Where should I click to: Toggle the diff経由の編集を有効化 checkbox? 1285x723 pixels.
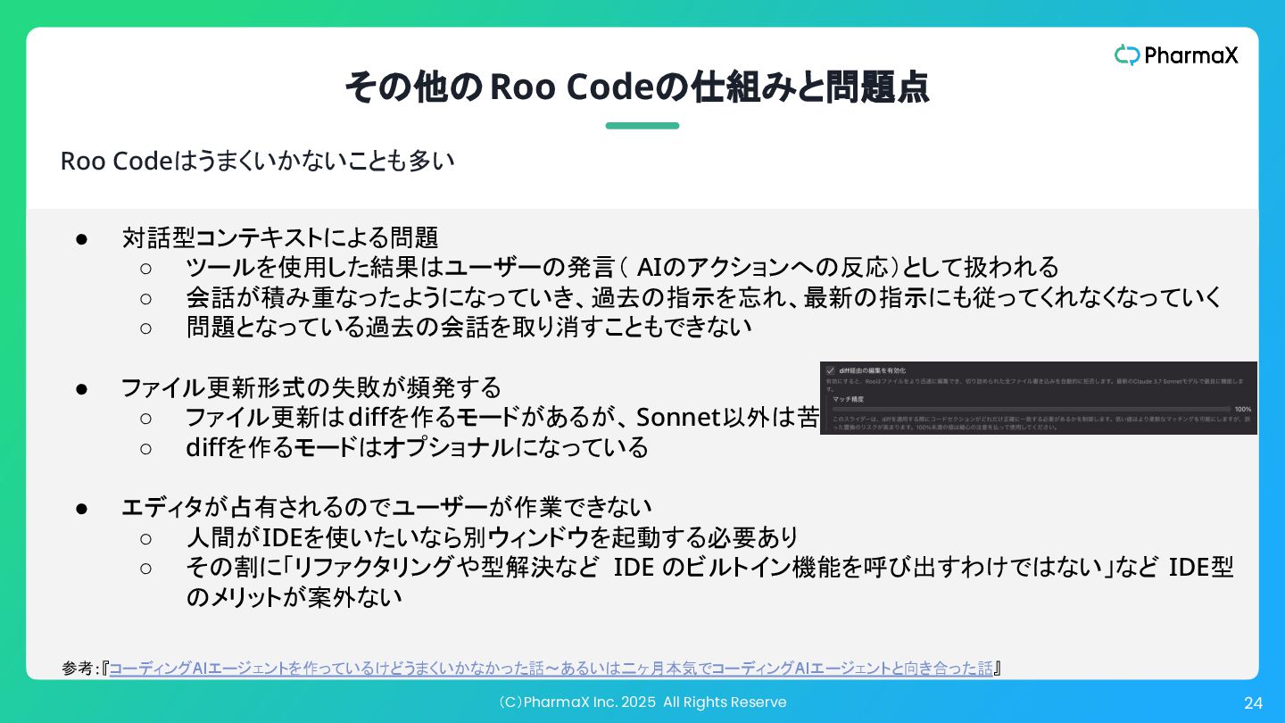(x=830, y=370)
